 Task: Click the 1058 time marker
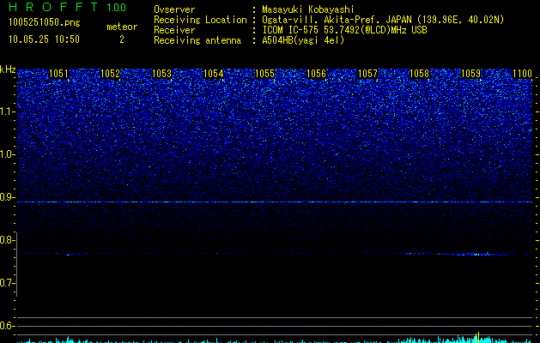[x=419, y=74]
